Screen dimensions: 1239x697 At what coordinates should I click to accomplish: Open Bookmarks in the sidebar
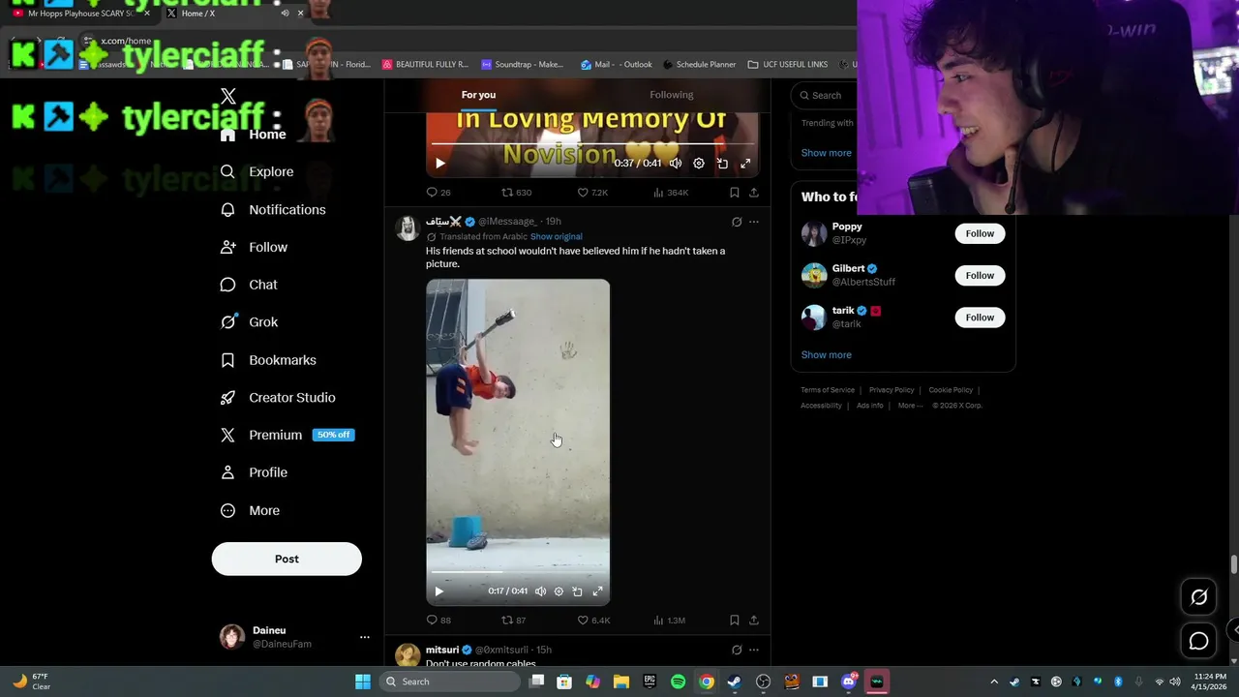click(268, 360)
